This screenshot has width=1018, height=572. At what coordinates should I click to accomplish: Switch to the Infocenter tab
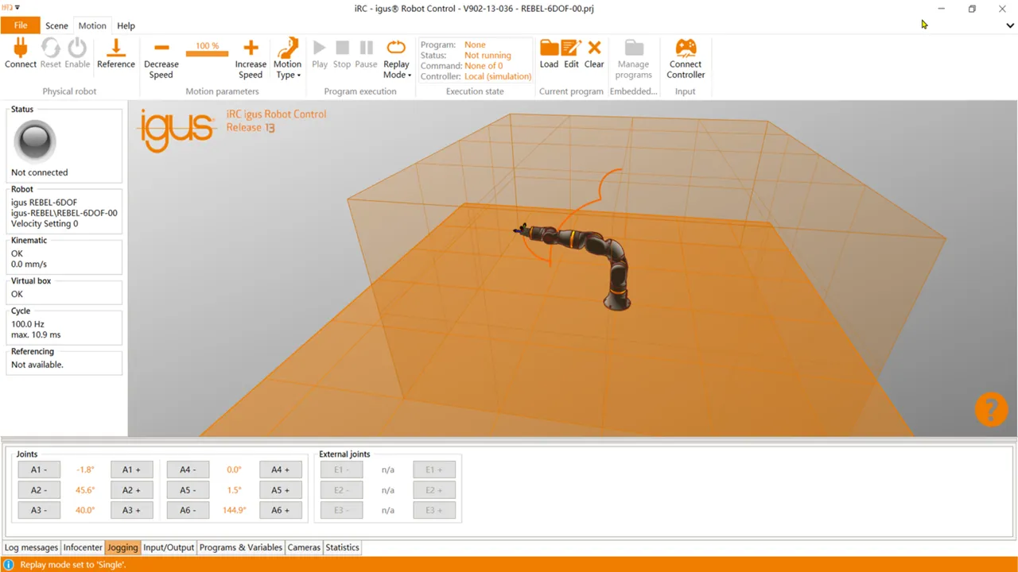coord(83,547)
